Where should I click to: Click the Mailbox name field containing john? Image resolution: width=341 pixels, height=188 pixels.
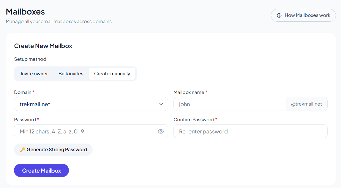point(229,104)
